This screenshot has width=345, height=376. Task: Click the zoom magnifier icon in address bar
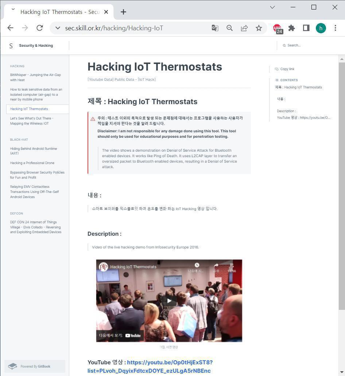coord(229,28)
